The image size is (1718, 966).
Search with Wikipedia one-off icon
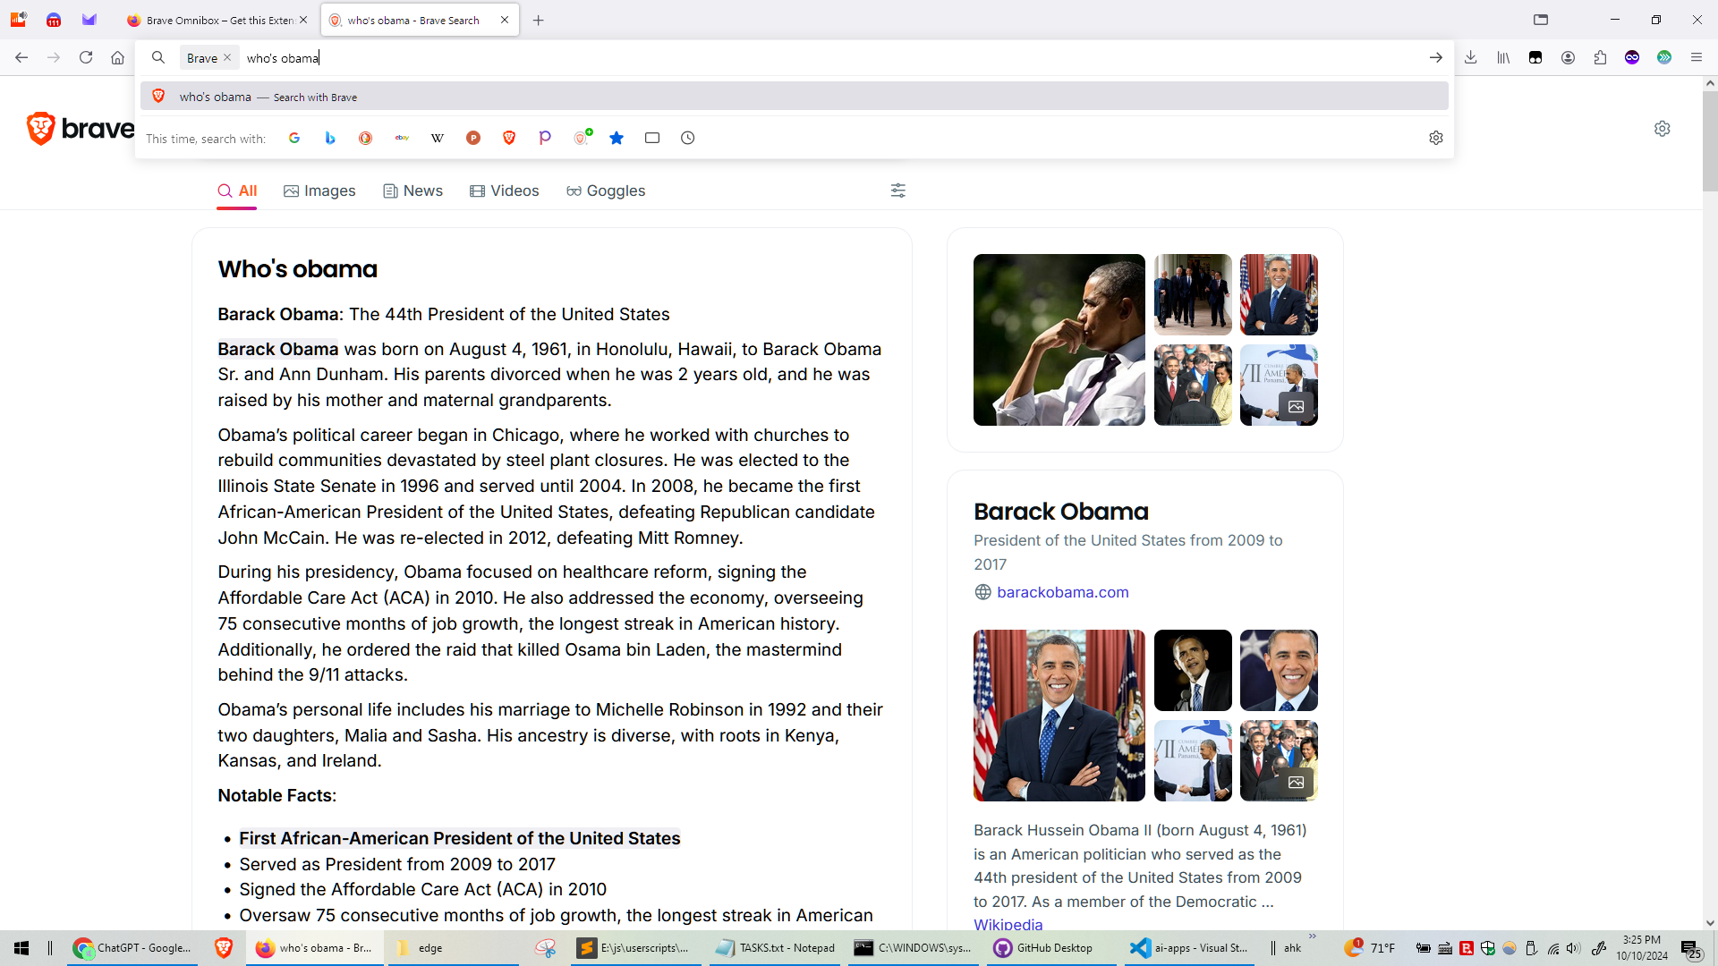click(438, 138)
